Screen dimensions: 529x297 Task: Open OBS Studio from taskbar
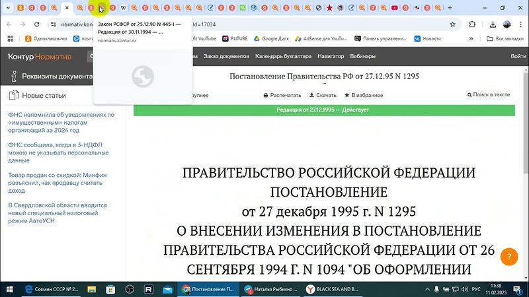[130, 289]
